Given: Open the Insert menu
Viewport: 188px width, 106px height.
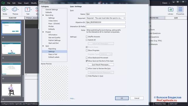Looking at the screenshot, I should coord(26,3).
